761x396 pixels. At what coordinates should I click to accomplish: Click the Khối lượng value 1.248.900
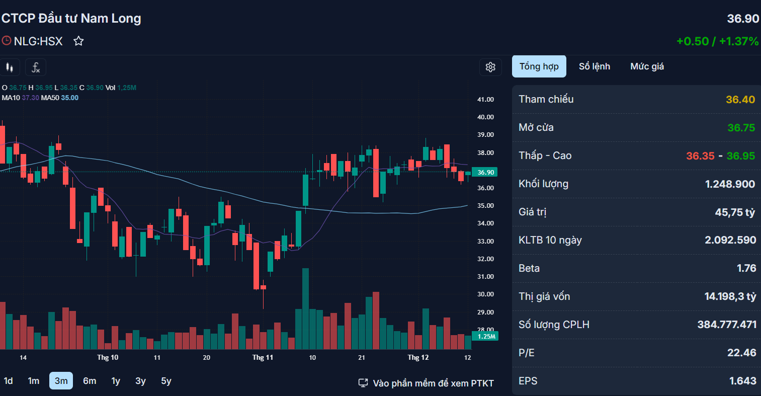point(730,184)
